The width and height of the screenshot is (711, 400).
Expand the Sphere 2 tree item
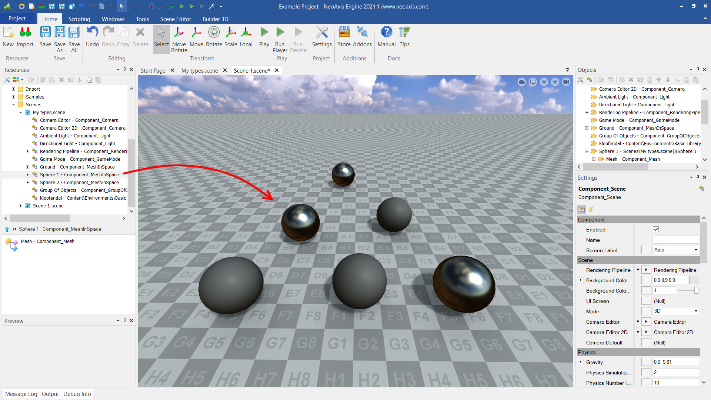[27, 182]
